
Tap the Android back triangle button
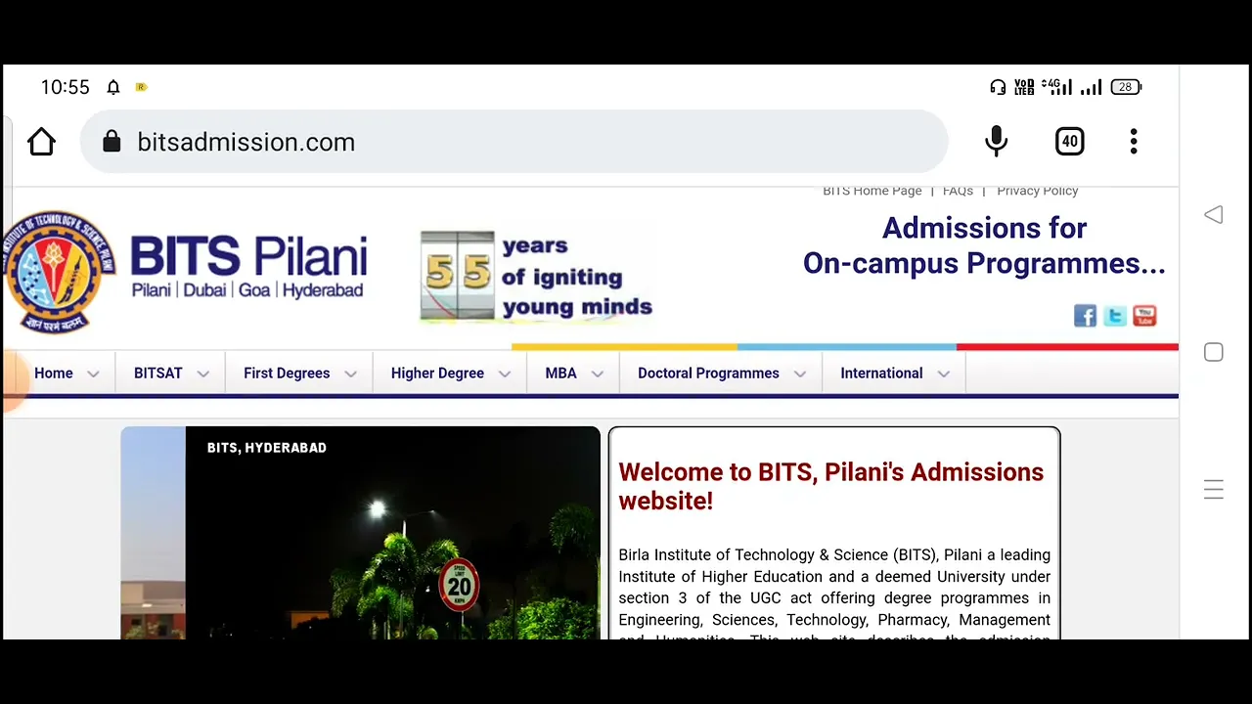pos(1214,214)
